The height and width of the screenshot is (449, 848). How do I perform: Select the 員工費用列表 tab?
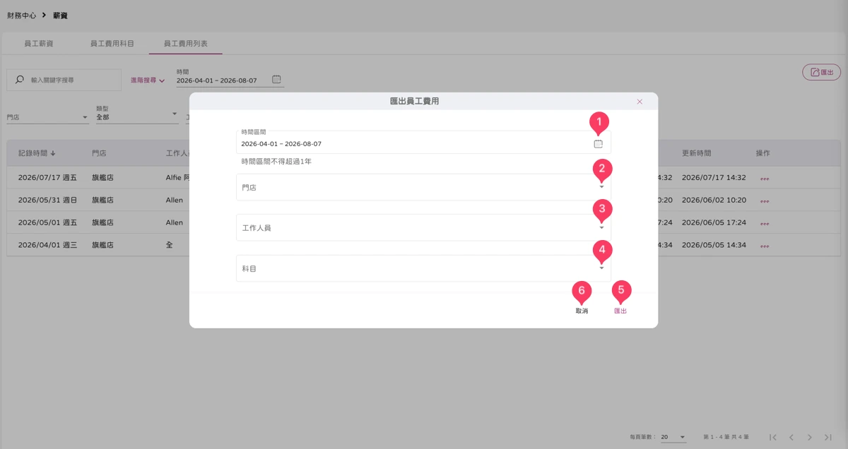[x=186, y=44]
